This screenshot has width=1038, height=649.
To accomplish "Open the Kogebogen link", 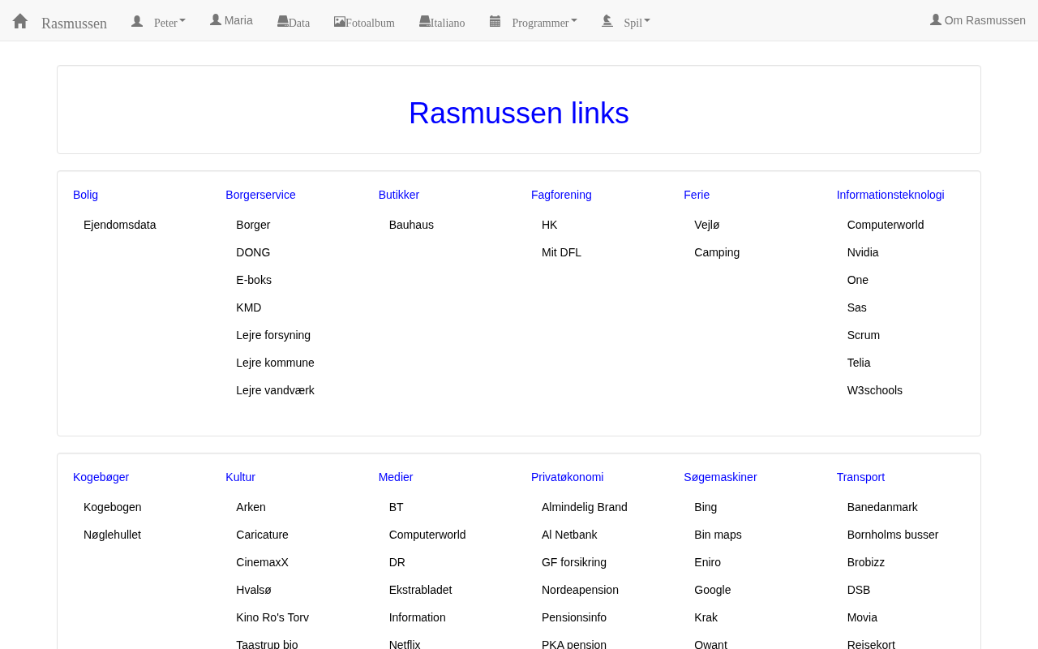I will [113, 507].
